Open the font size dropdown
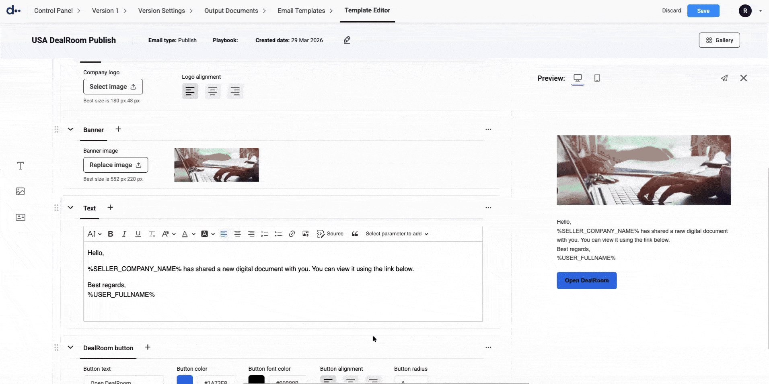769x384 pixels. [x=94, y=234]
